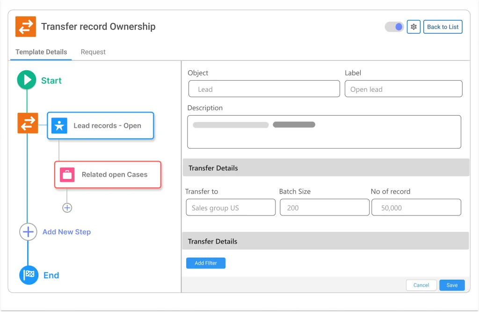Open the settings gear icon

(414, 27)
